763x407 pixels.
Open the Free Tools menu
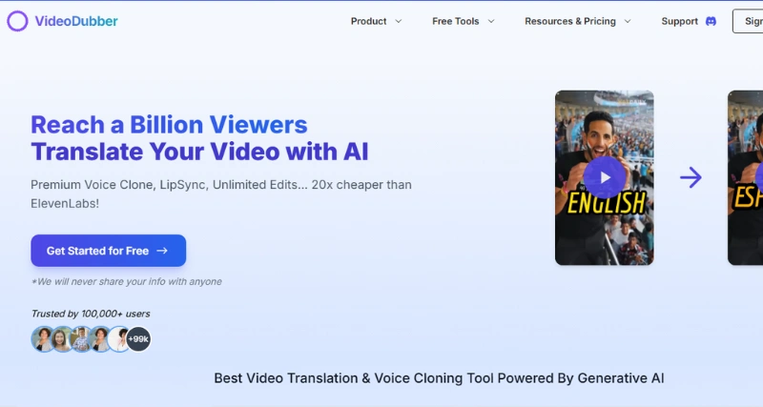point(464,21)
